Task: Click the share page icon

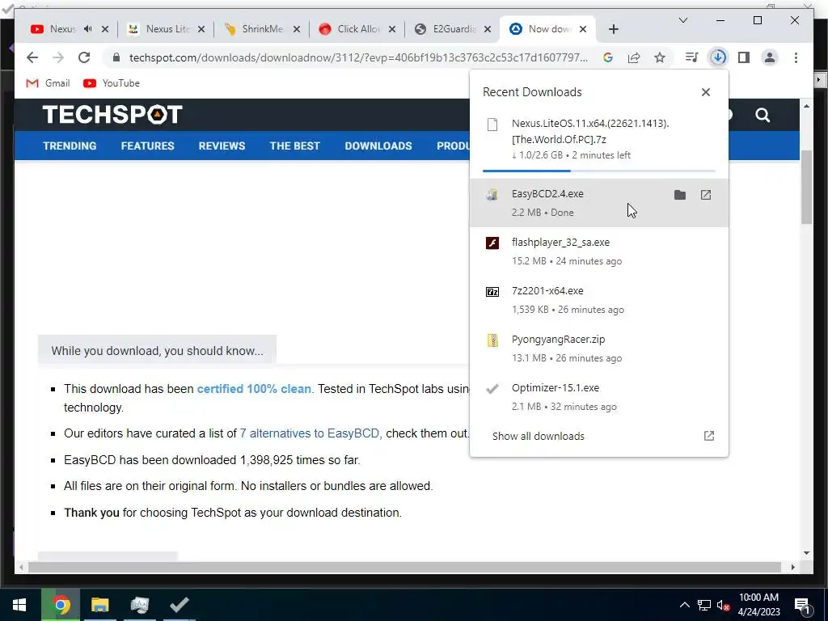Action: [634, 57]
